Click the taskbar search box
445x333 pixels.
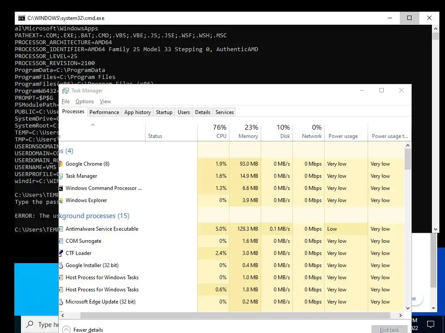(x=40, y=324)
